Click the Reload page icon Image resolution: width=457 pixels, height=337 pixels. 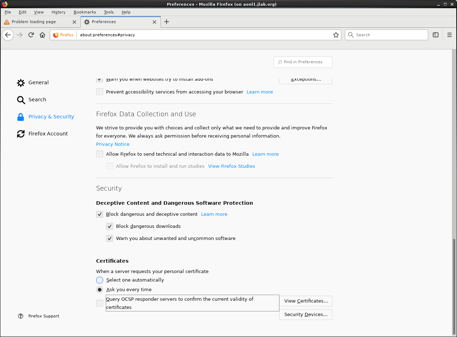[31, 35]
